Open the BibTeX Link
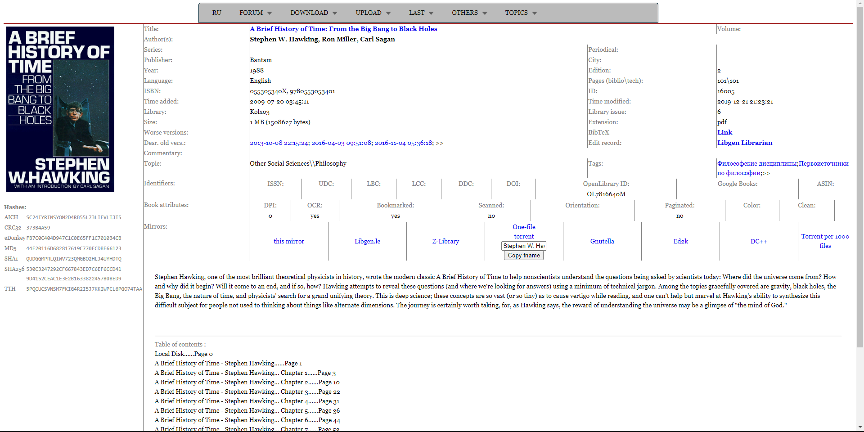Viewport: 864px width, 432px height. point(724,132)
